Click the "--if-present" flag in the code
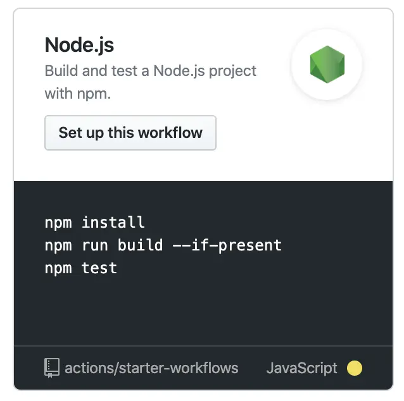The image size is (404, 401). pos(227,245)
